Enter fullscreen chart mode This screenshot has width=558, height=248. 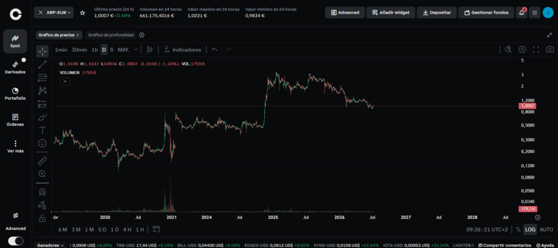point(536,50)
